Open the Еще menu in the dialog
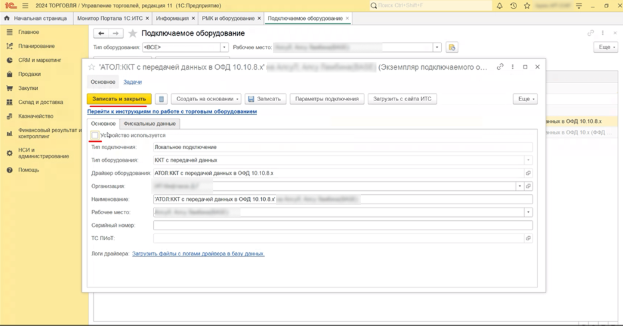 (x=525, y=98)
